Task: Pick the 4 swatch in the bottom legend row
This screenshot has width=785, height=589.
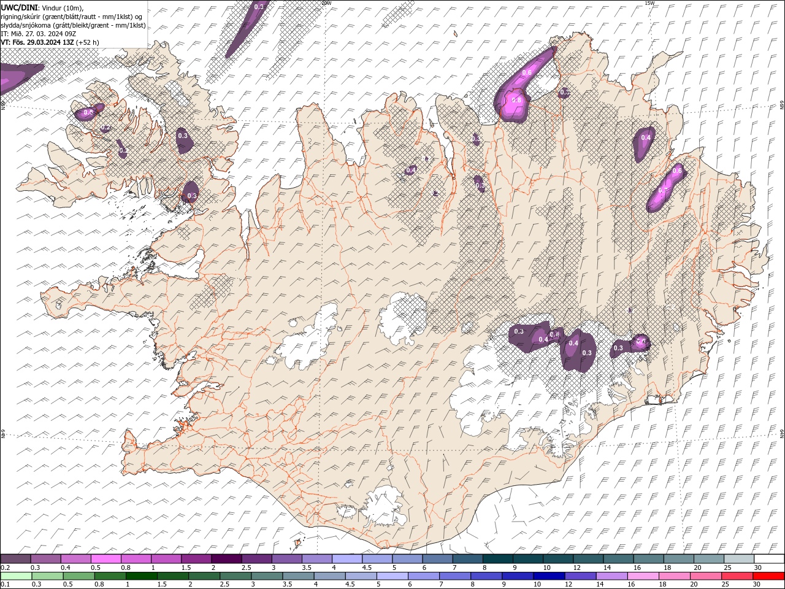Action: click(x=329, y=576)
